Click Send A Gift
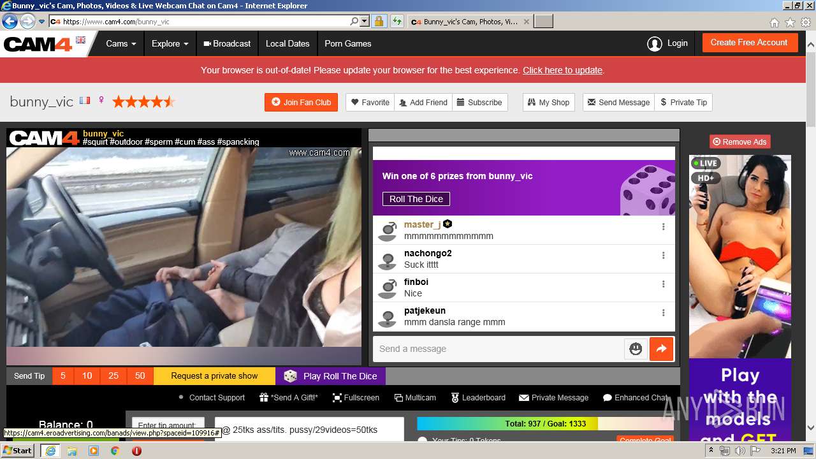 point(288,398)
